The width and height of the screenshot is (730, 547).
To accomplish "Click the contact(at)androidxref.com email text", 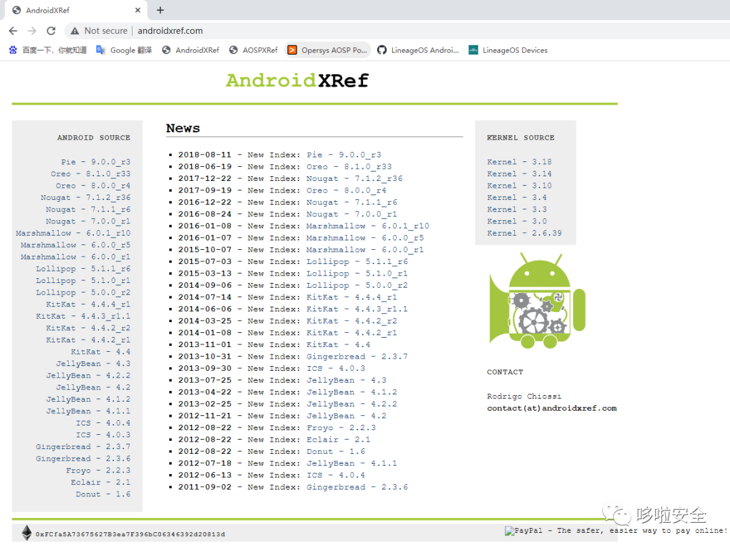I will (552, 409).
